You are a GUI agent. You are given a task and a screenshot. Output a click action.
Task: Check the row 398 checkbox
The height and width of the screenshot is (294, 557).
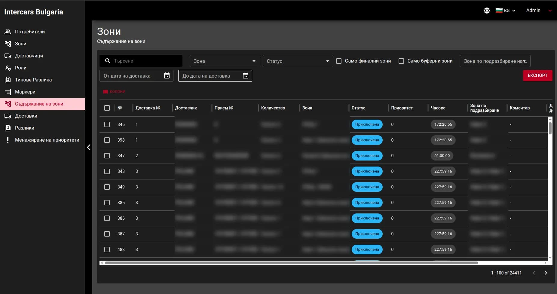[107, 140]
